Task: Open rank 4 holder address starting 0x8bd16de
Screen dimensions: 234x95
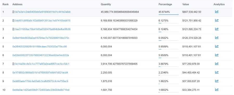Action: pyautogui.click(x=41, y=38)
